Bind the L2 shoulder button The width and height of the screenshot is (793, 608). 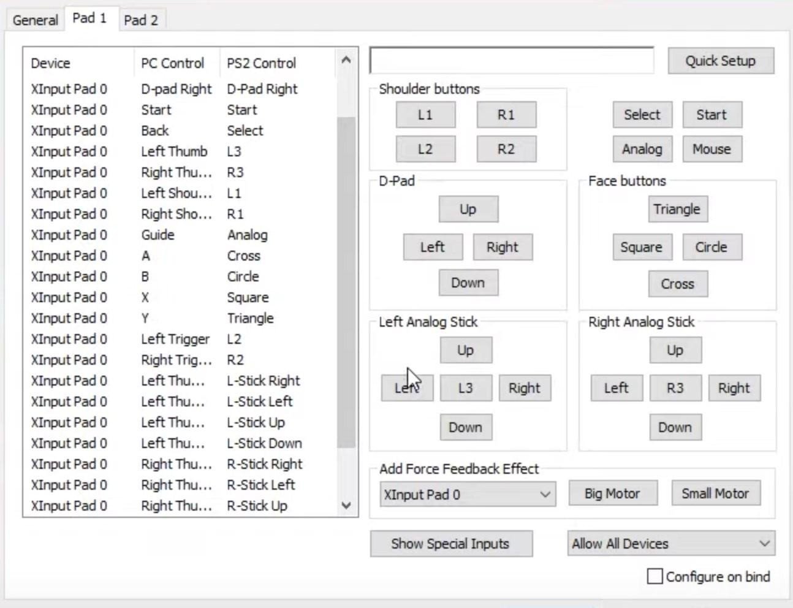pyautogui.click(x=425, y=149)
